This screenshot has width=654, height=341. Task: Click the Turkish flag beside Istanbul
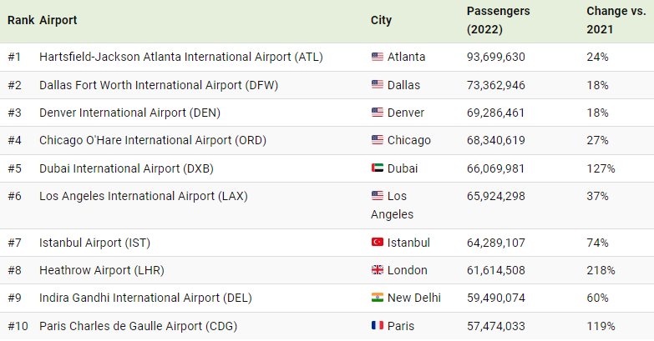(377, 243)
